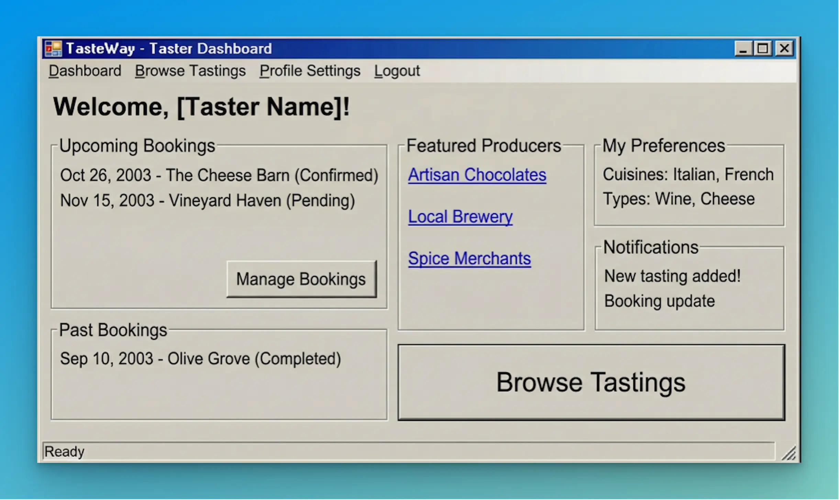Click the Ready status bar
840x500 pixels.
(x=65, y=451)
